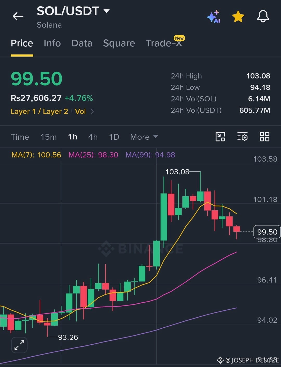Open the Trade-X tab
The height and width of the screenshot is (367, 281).
pyautogui.click(x=164, y=43)
